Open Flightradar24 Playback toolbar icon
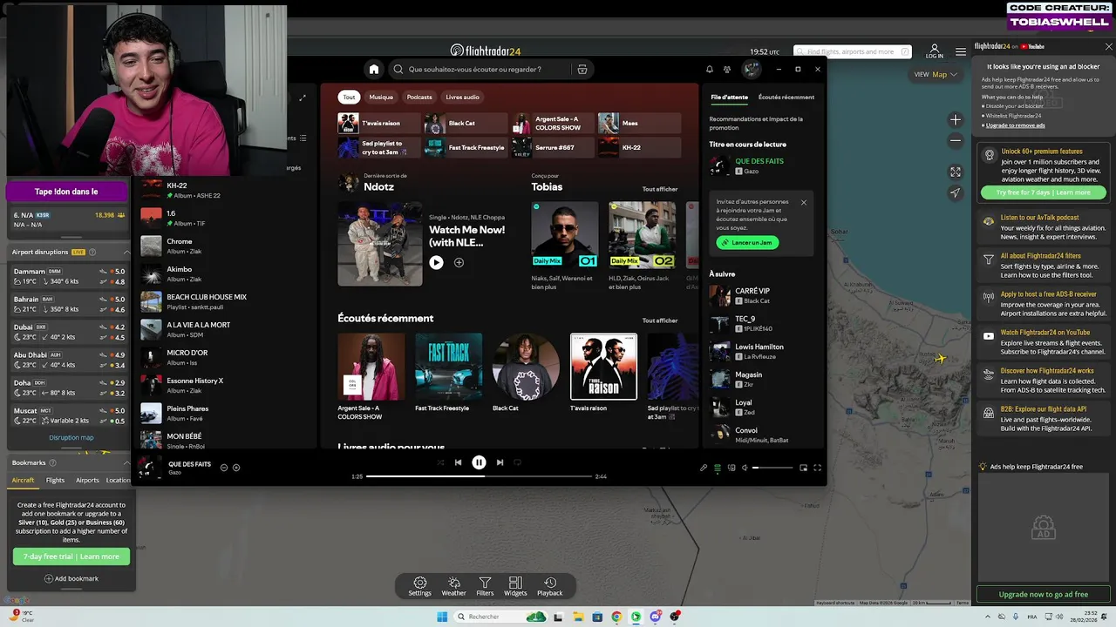Screen dimensions: 1116x627 pyautogui.click(x=549, y=586)
